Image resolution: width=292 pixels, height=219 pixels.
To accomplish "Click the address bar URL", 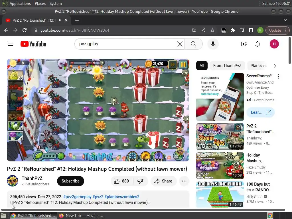I will pos(75,30).
